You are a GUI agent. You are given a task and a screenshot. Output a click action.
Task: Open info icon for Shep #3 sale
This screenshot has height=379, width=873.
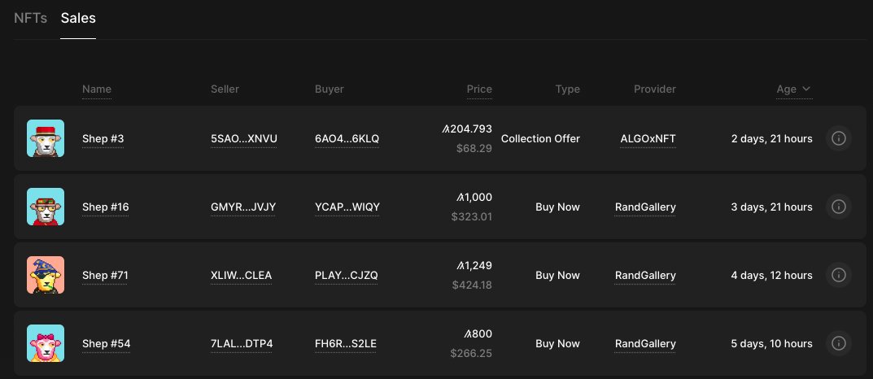(x=839, y=138)
